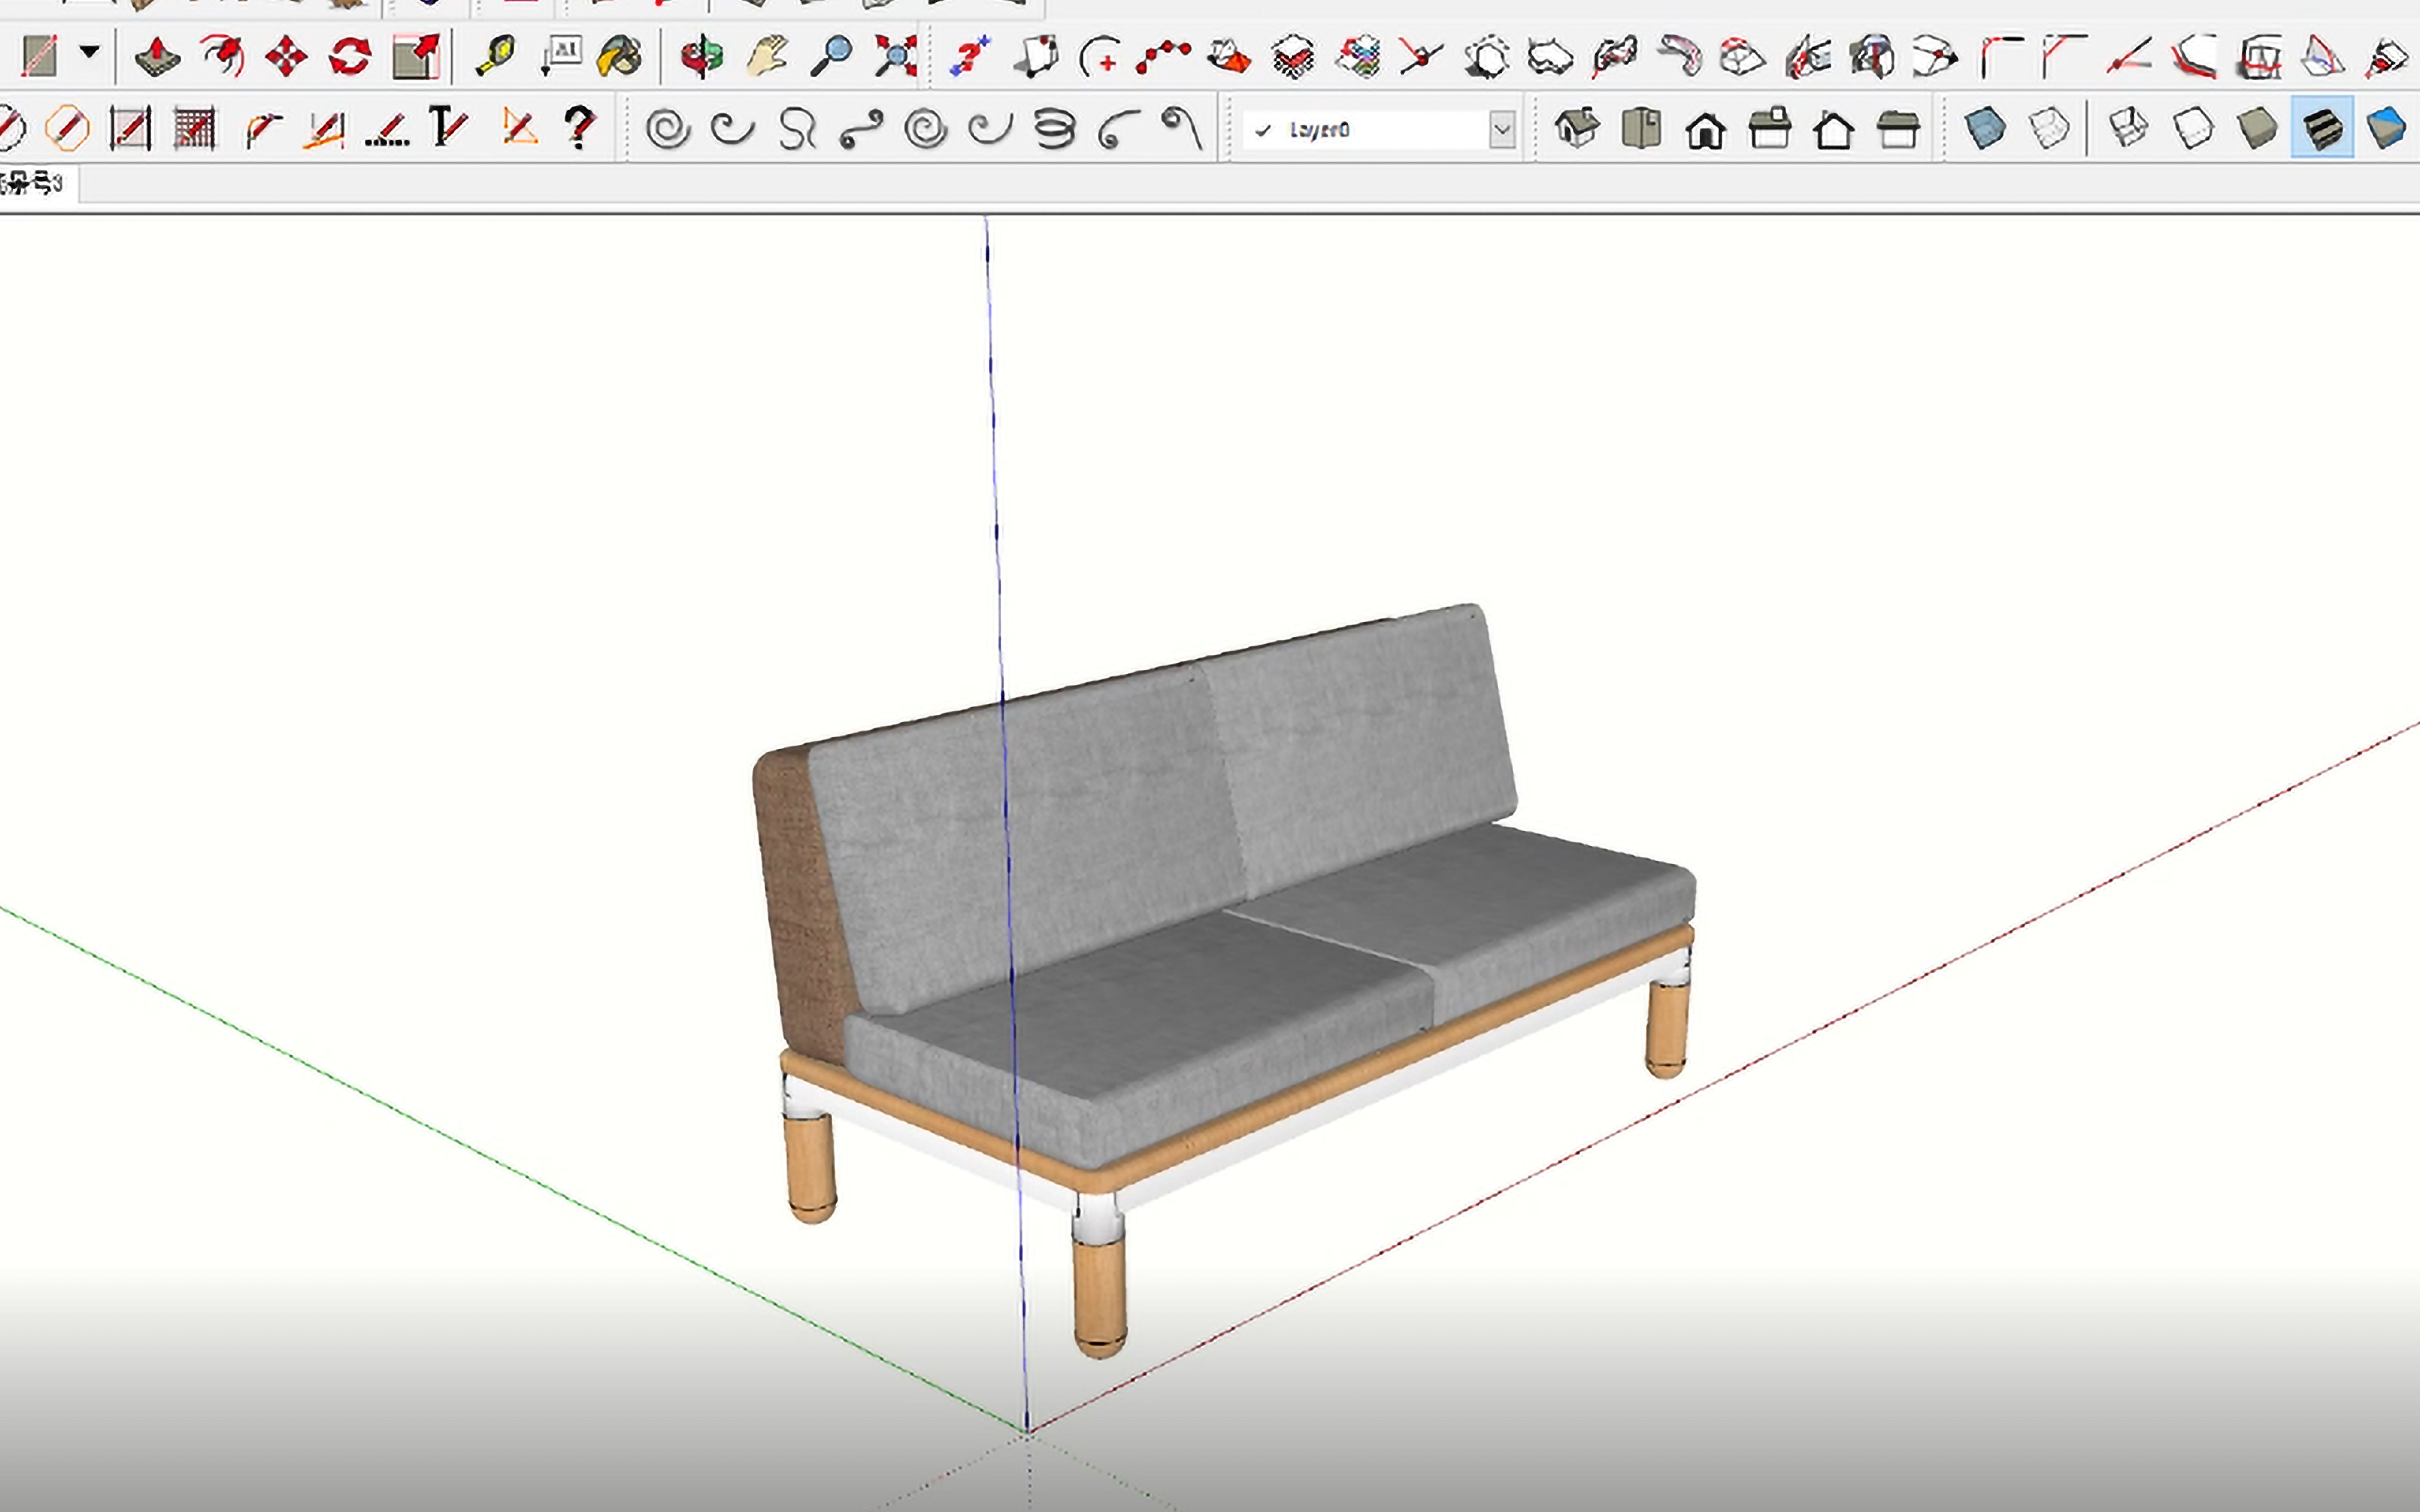Viewport: 2420px width, 1512px height.
Task: Click the orange polygon pencil icon
Action: (67, 128)
